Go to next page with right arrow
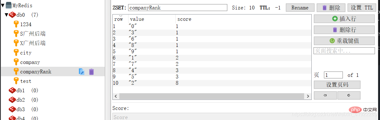Image resolution: width=380 pixels, height=120 pixels. 349,95
